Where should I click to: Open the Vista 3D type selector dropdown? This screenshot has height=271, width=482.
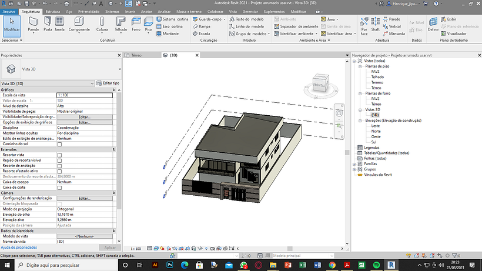click(x=120, y=69)
